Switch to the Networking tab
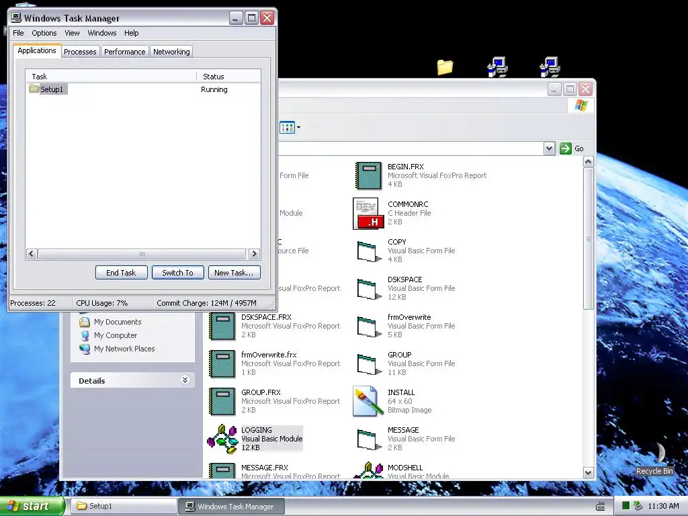This screenshot has width=688, height=516. (171, 51)
